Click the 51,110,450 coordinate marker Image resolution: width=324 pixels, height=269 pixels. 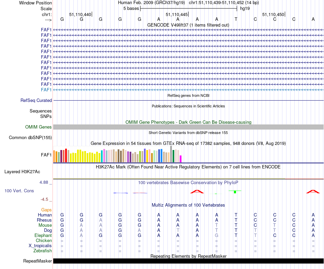(x=273, y=14)
